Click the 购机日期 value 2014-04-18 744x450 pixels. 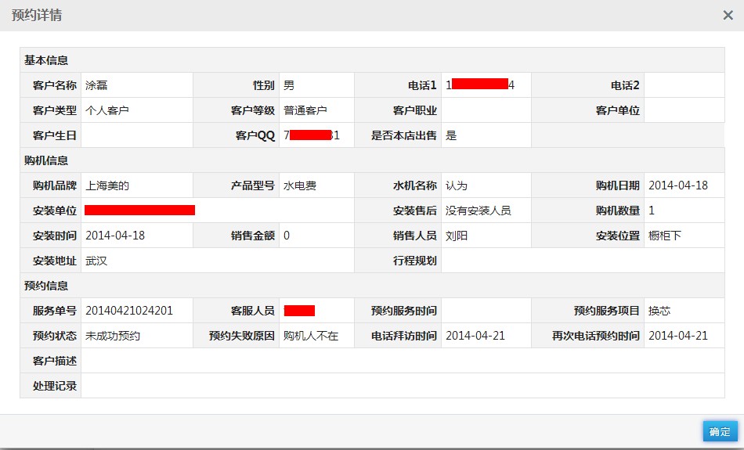coord(677,185)
